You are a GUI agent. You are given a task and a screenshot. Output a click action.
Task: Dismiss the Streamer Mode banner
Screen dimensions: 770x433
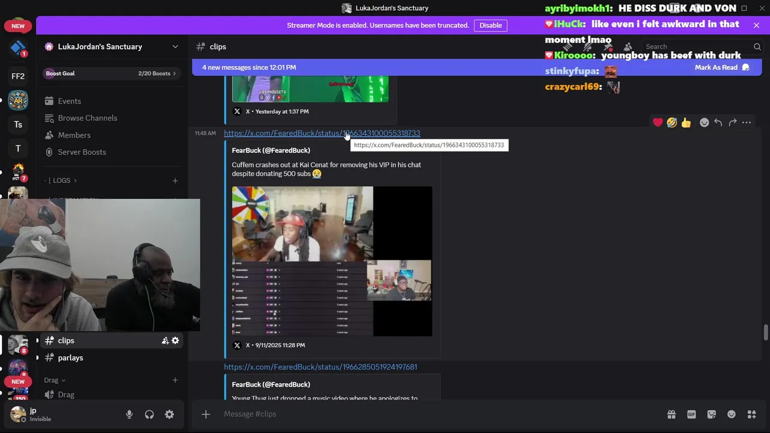[756, 25]
